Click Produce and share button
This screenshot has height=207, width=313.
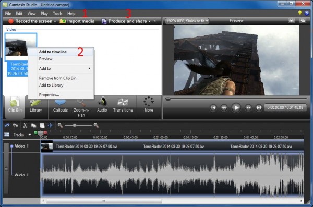click(x=126, y=21)
